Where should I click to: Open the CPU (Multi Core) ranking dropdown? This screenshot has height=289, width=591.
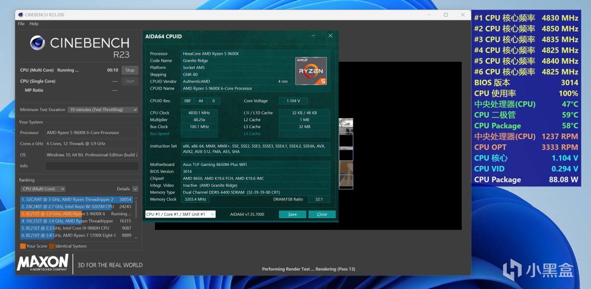tap(43, 189)
